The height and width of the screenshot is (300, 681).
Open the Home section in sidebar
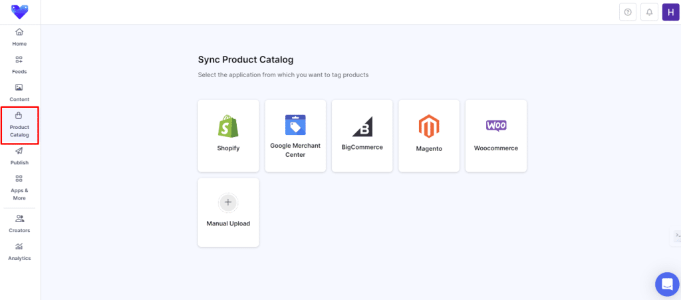point(19,37)
